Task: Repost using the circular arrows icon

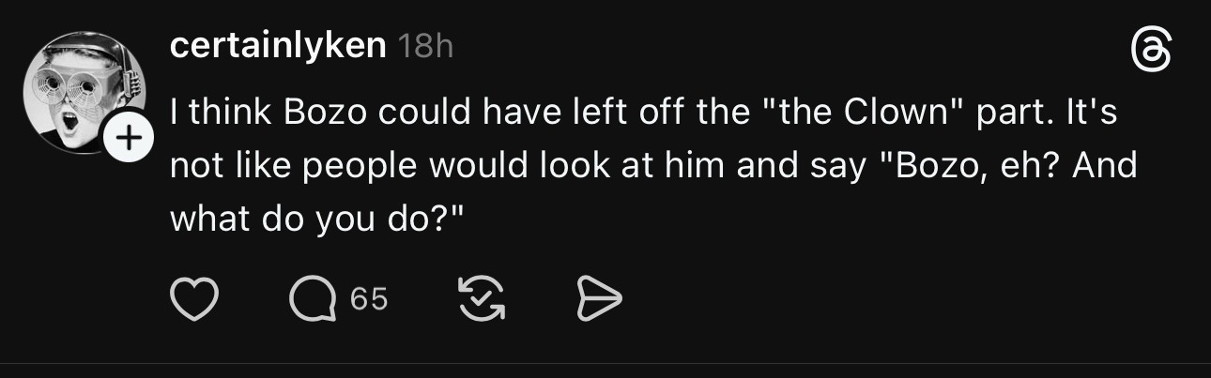Action: tap(480, 298)
